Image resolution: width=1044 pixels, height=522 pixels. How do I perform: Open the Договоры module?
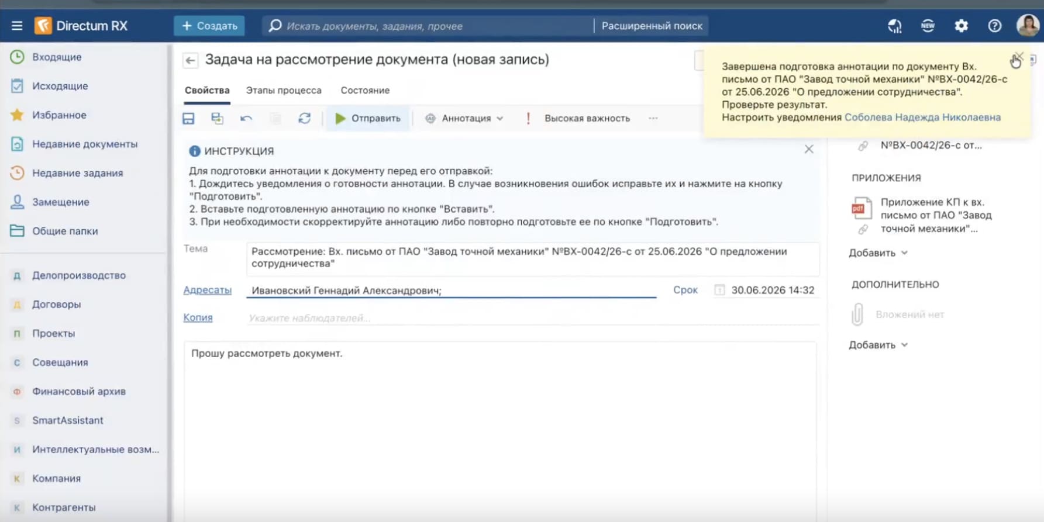tap(56, 305)
